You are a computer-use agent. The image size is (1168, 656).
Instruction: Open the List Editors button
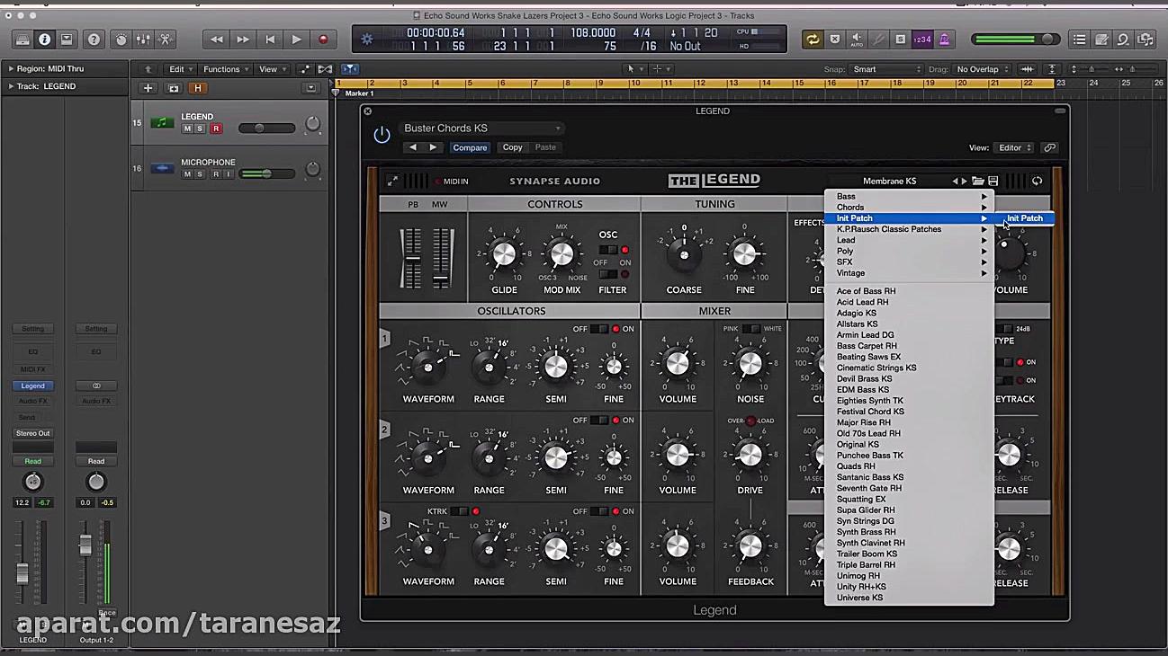pyautogui.click(x=1080, y=40)
